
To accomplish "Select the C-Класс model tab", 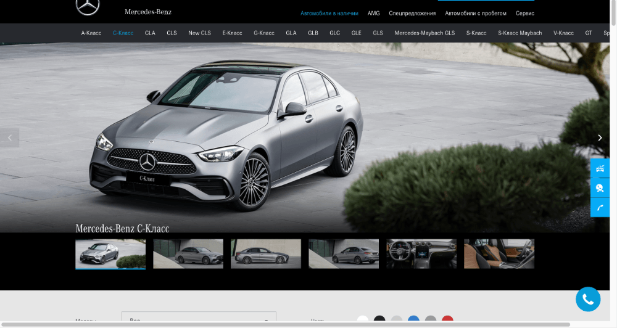I will [123, 33].
